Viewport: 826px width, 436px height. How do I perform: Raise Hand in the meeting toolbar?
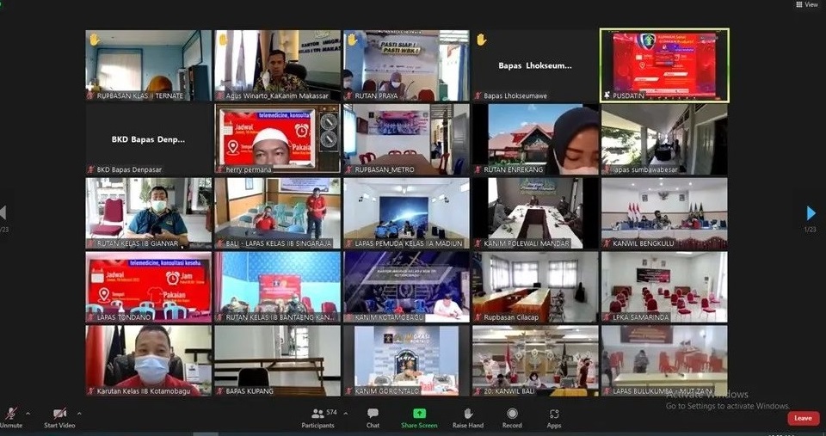coord(468,418)
